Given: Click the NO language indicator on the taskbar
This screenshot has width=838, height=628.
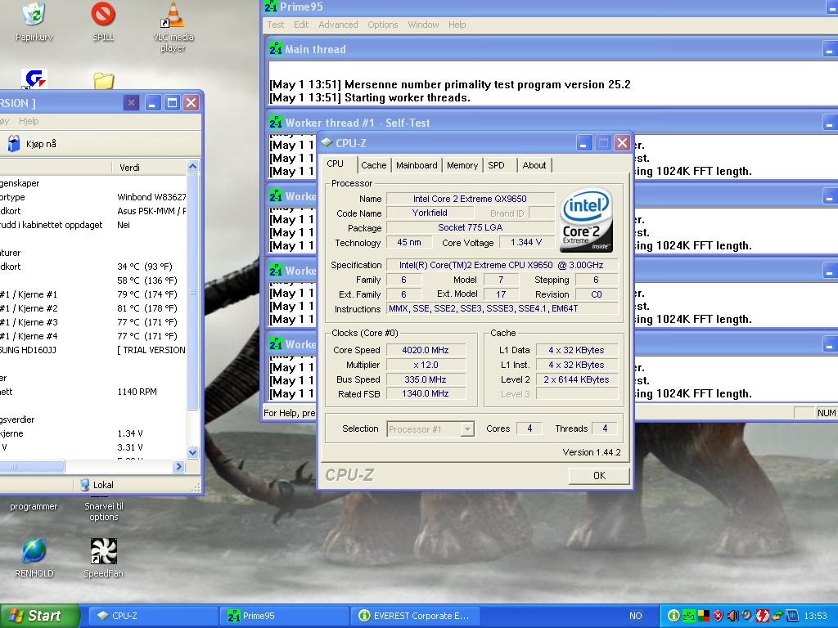Looking at the screenshot, I should pyautogui.click(x=635, y=616).
